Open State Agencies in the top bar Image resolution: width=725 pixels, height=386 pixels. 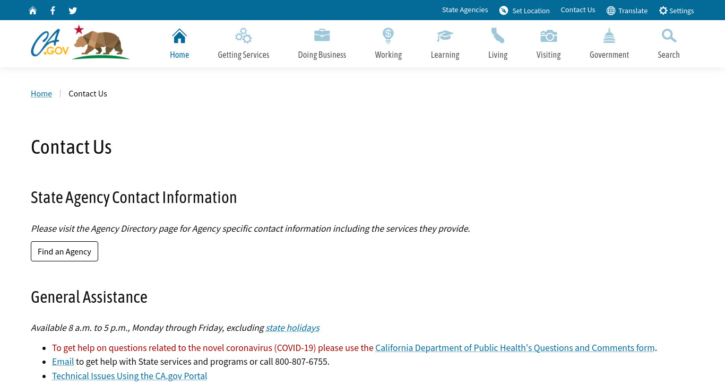click(x=465, y=10)
